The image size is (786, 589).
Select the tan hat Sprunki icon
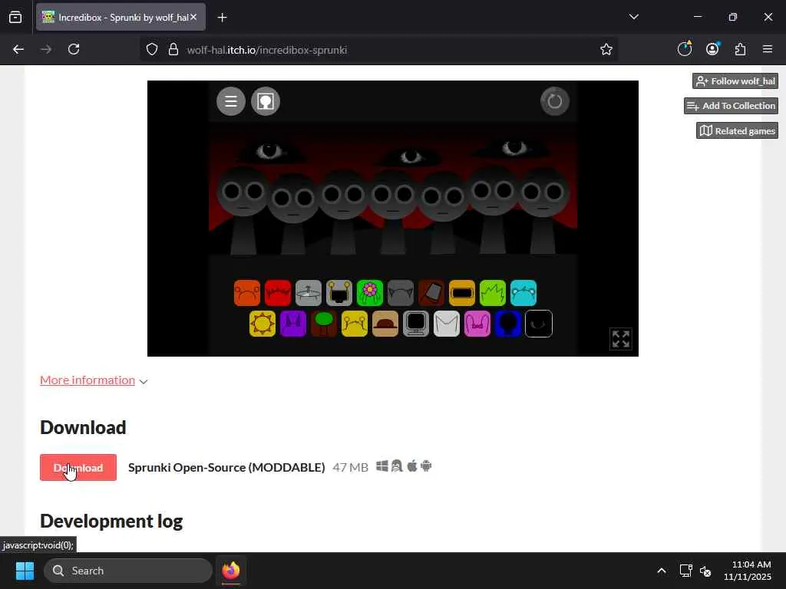[x=385, y=324]
